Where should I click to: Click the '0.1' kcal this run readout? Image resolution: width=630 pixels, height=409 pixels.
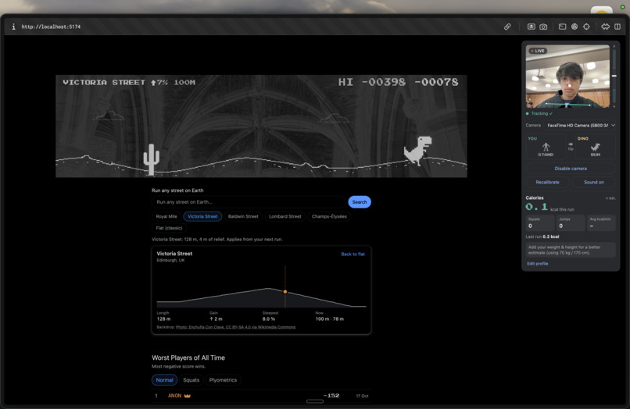click(536, 207)
